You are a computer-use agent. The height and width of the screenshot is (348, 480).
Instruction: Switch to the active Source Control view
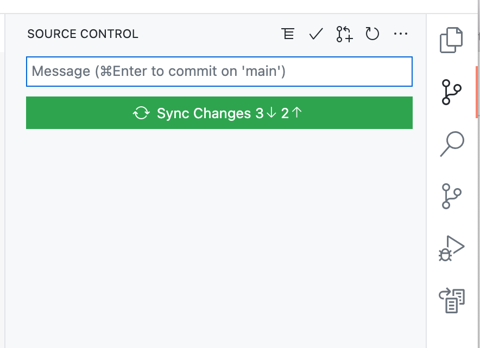451,91
